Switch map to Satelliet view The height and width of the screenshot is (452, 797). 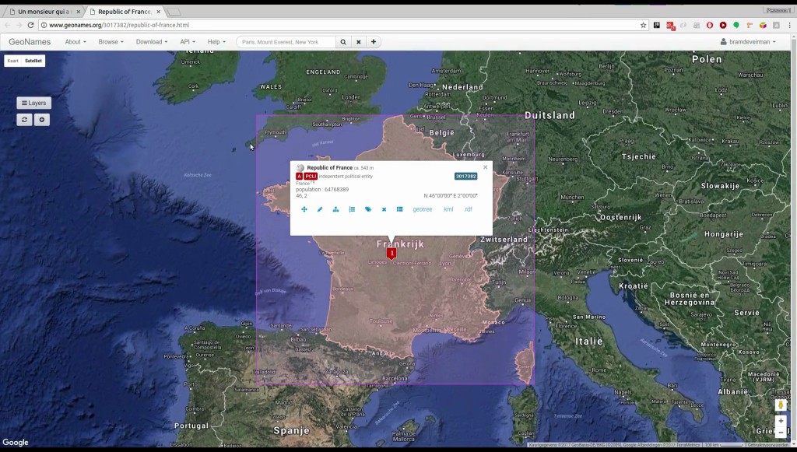(33, 61)
